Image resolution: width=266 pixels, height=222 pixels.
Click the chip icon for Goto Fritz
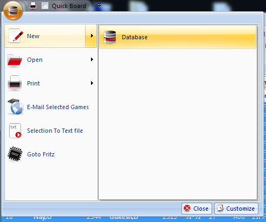pyautogui.click(x=15, y=154)
